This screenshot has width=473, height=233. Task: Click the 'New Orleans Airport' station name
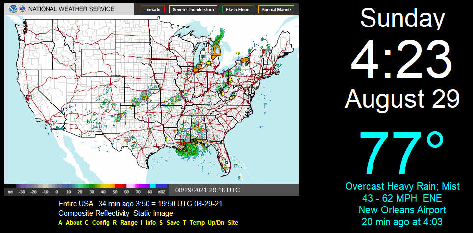[402, 209]
